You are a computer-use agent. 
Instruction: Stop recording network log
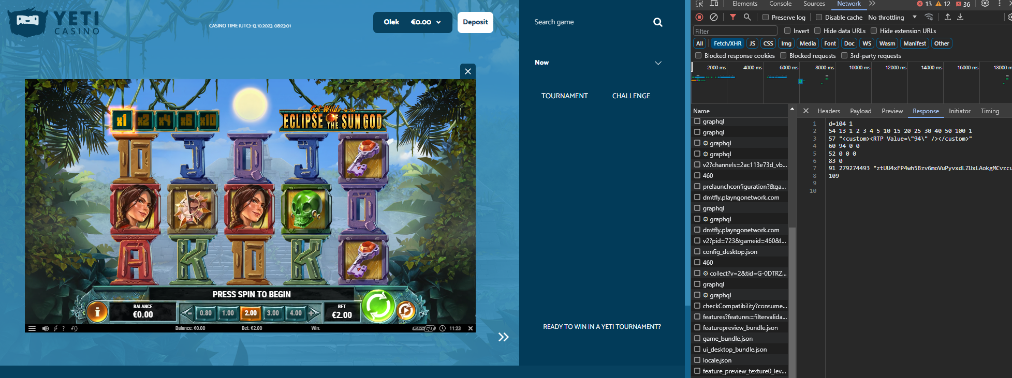(x=699, y=17)
